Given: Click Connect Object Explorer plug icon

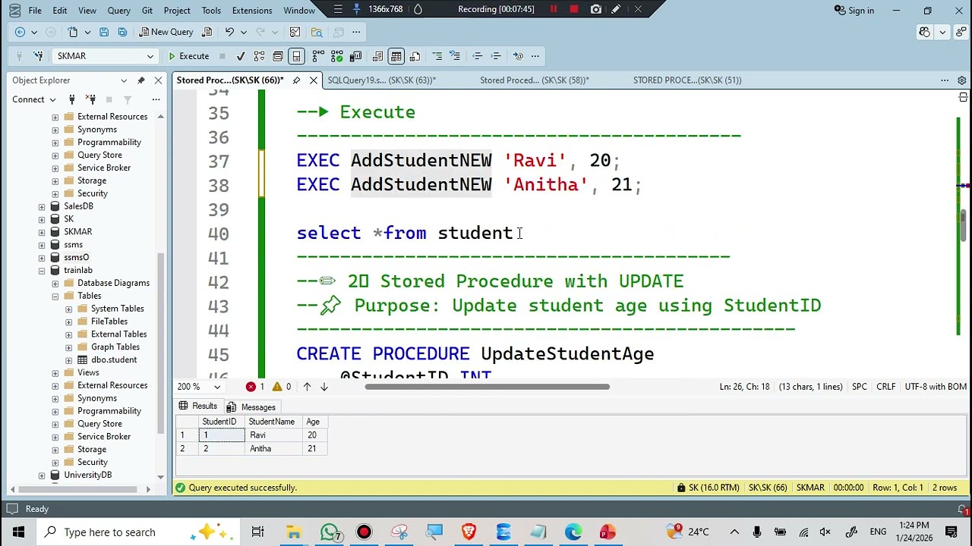Looking at the screenshot, I should (x=72, y=99).
